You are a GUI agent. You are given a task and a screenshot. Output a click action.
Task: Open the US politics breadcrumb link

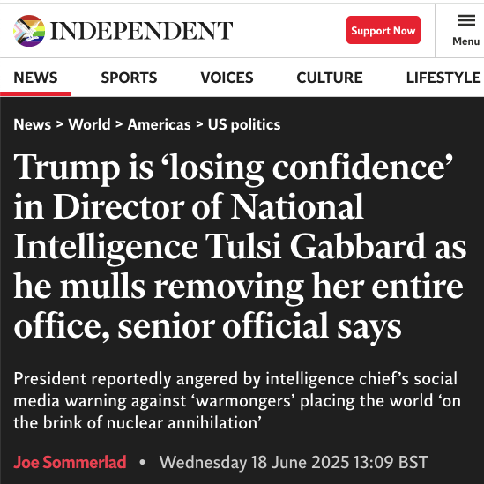click(244, 124)
